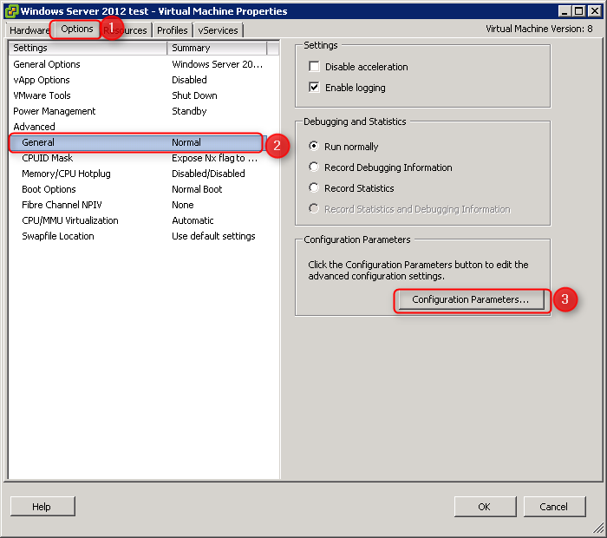
Task: Tick the Disable acceleration checkbox
Action: tap(314, 67)
